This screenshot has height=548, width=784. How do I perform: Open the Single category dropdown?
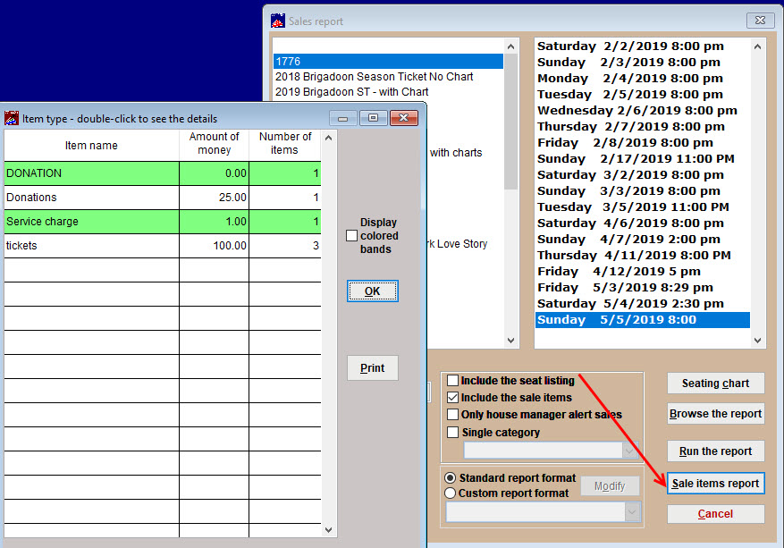629,451
